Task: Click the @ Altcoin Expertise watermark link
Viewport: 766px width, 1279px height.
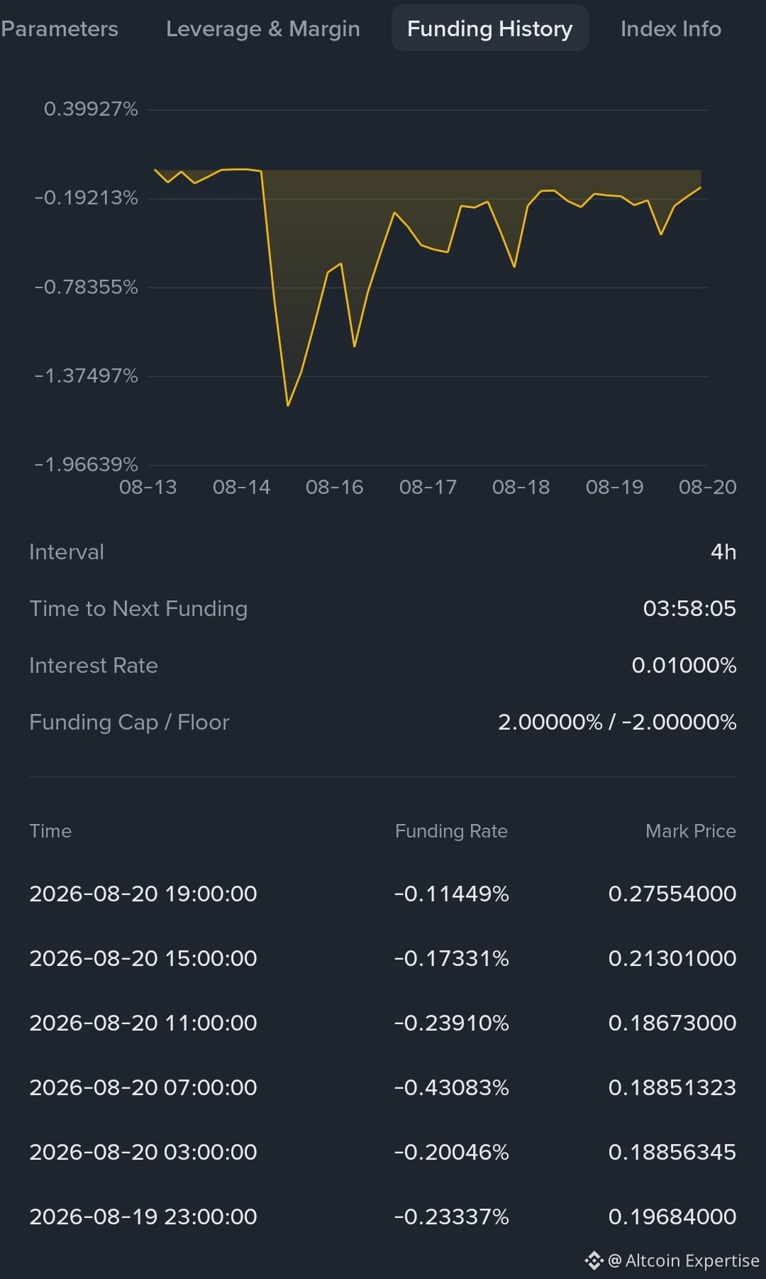Action: point(684,1261)
